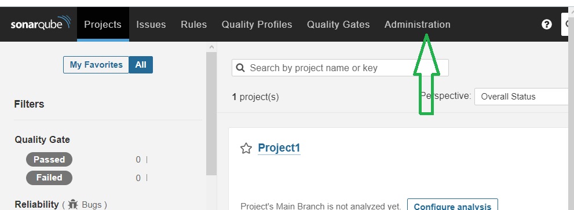
Task: Select the All projects toggle
Action: (141, 65)
